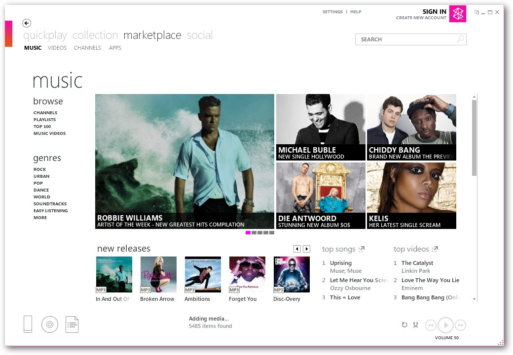Click the next track button
The height and width of the screenshot is (355, 513).
[x=460, y=325]
